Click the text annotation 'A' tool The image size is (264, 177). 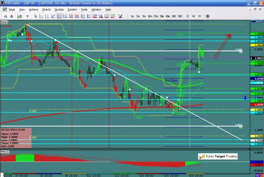tap(100, 16)
